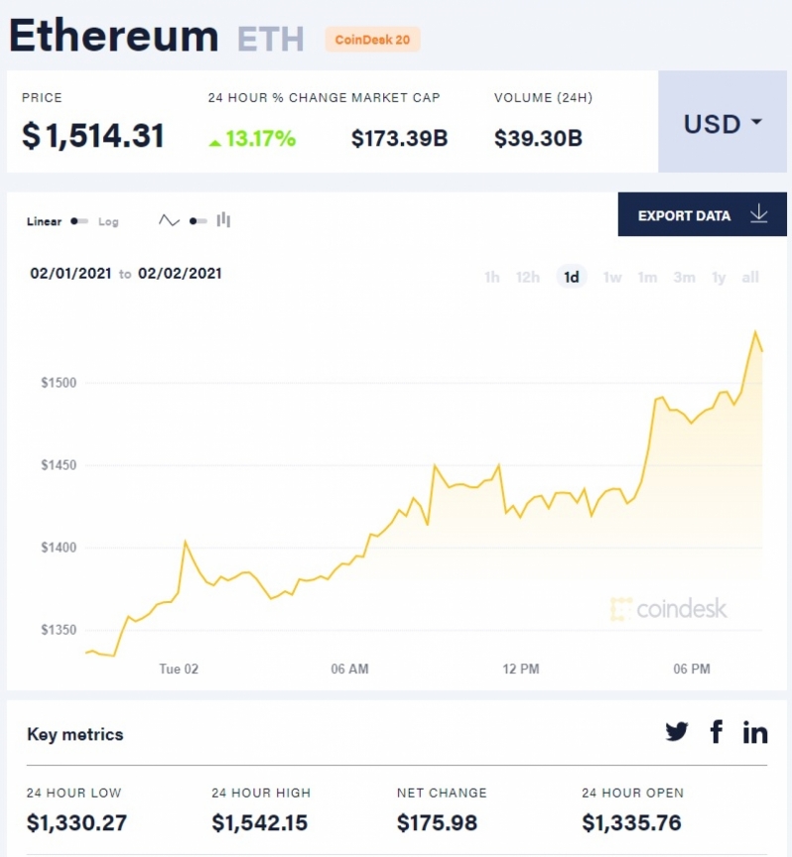Select the line chart icon

click(x=169, y=221)
